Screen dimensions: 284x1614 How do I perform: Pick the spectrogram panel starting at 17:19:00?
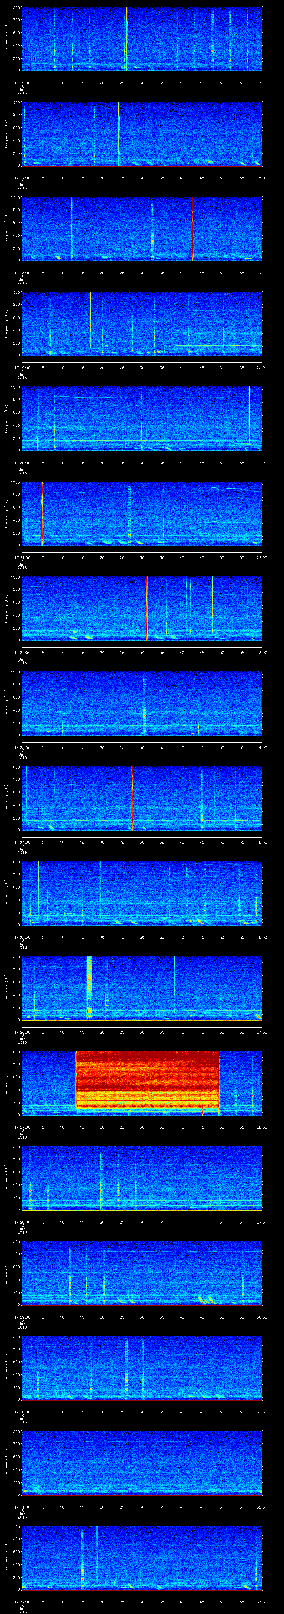142,324
